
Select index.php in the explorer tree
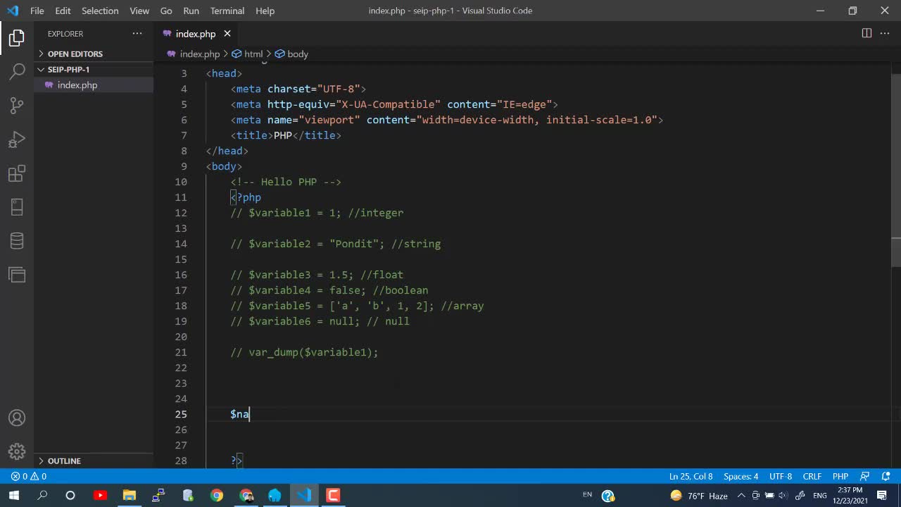coord(94,85)
